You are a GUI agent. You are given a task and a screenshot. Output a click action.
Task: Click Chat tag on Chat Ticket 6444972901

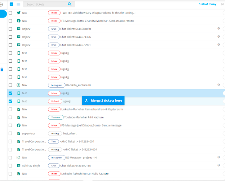(x=54, y=45)
